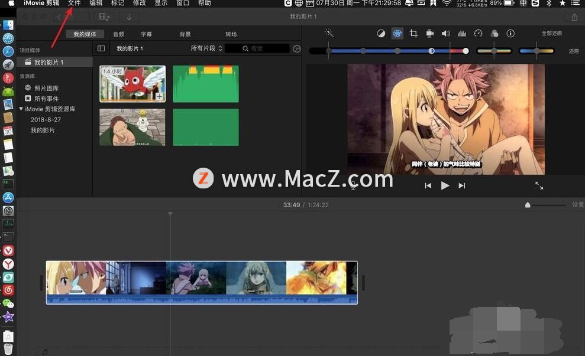The height and width of the screenshot is (356, 585).
Task: Click the color temperature slider handle
Action: pos(537,51)
